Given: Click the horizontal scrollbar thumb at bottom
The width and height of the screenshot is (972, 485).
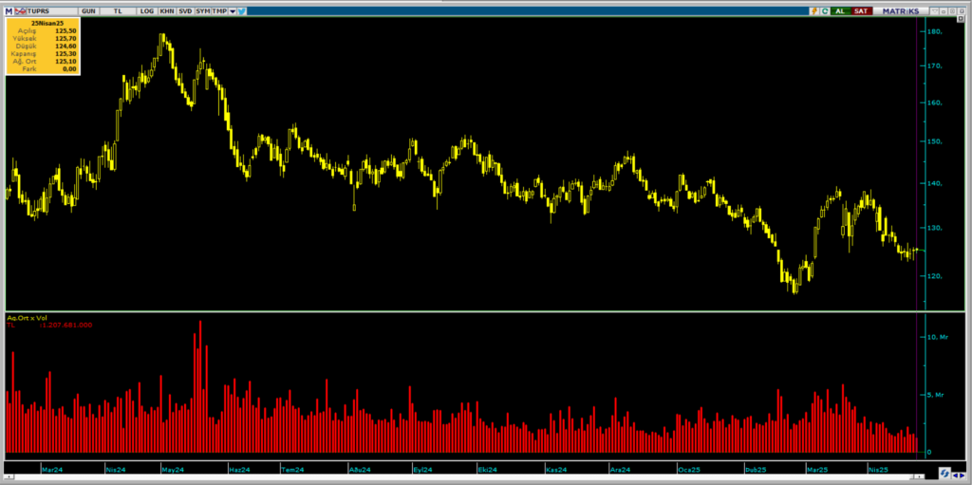Looking at the screenshot, I should [x=919, y=476].
